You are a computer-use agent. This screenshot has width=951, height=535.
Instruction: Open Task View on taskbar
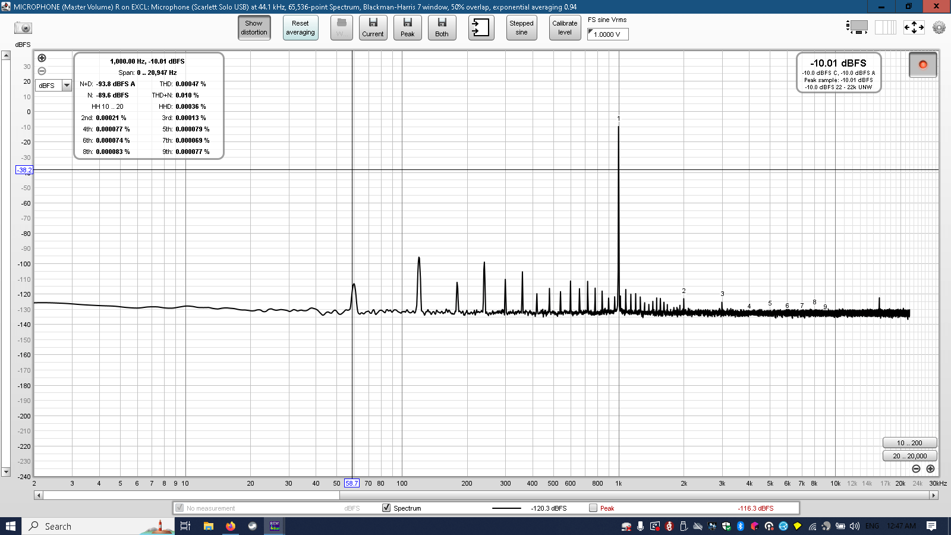[185, 526]
